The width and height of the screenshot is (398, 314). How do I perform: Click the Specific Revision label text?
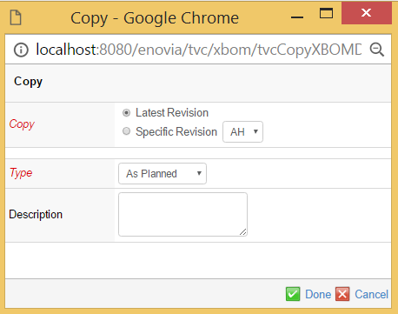coord(176,132)
